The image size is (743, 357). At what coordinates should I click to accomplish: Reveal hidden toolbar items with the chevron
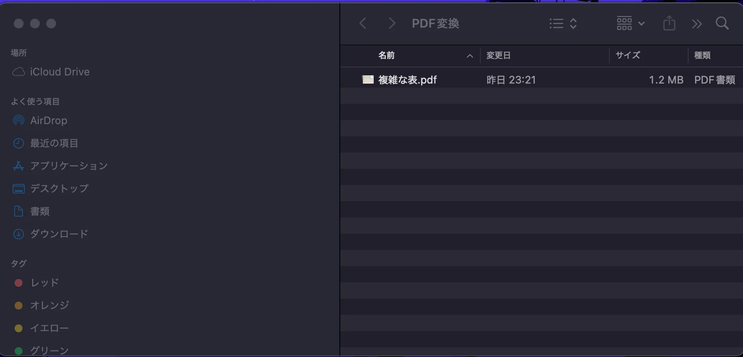[x=696, y=24]
